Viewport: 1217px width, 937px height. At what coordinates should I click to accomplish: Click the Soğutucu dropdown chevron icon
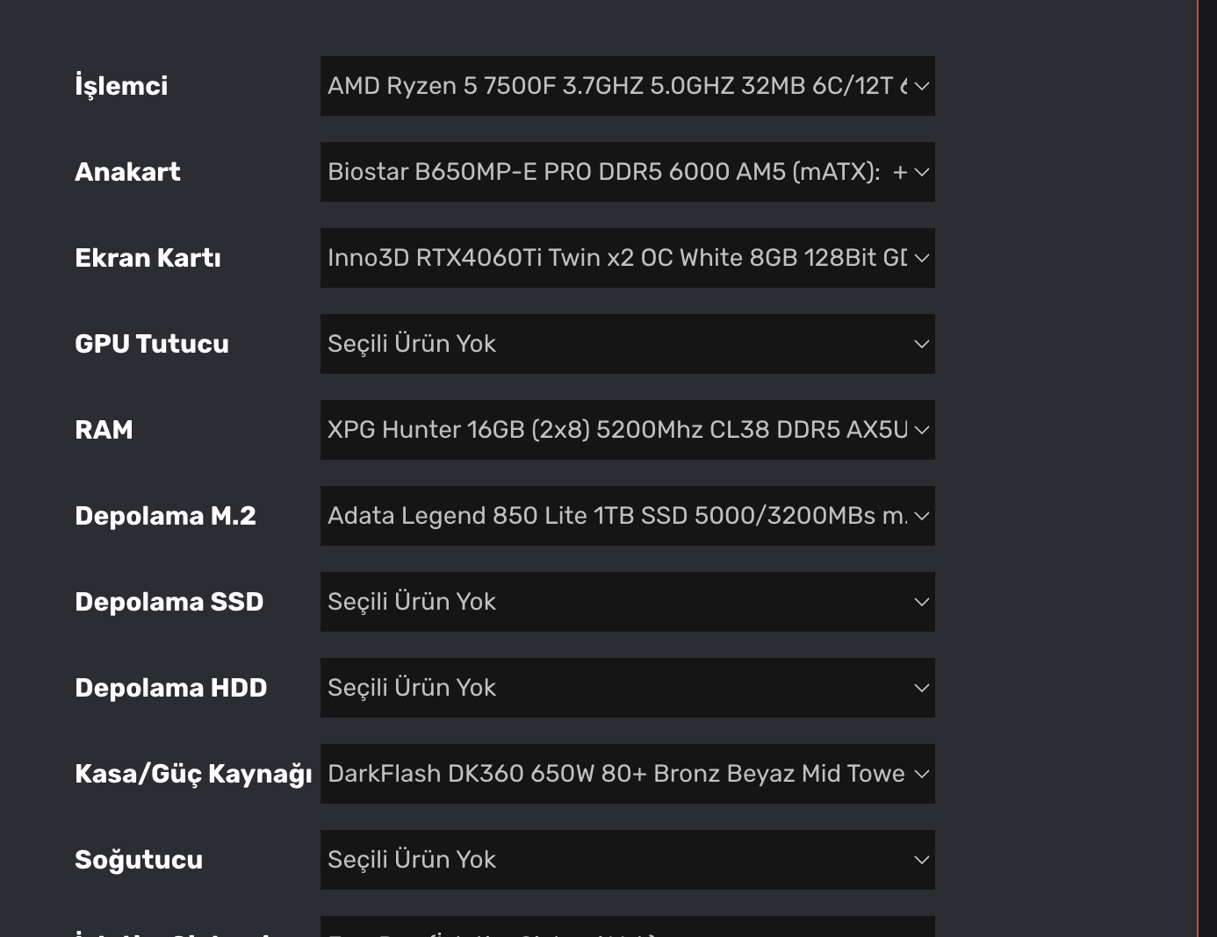(x=921, y=860)
